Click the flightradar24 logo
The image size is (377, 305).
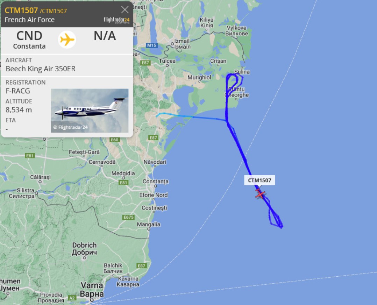pos(116,20)
